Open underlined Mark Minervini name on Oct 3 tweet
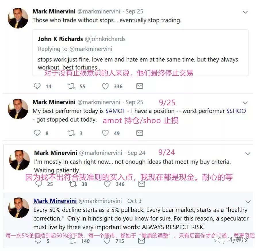The width and height of the screenshot is (256, 251). (55, 201)
